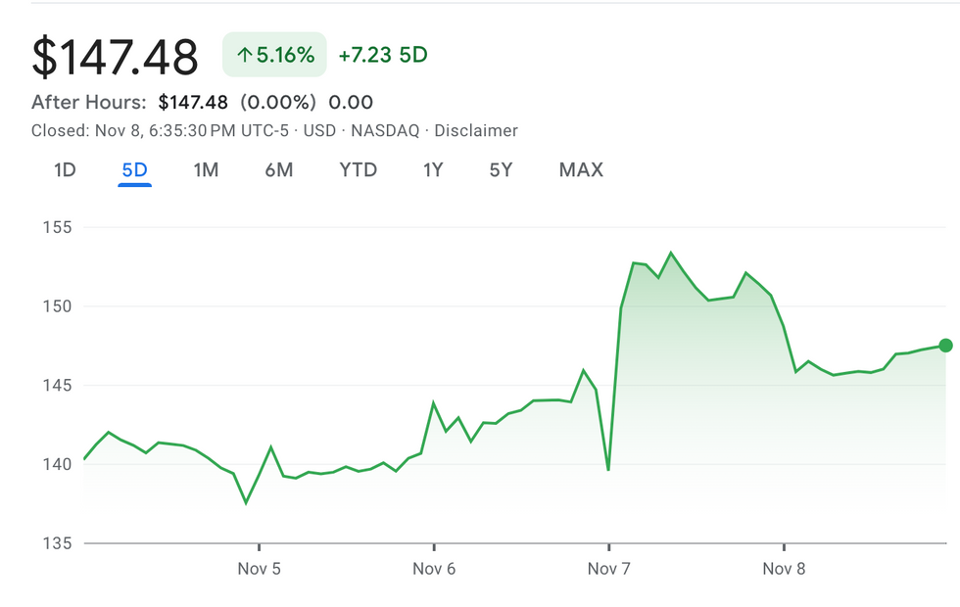Switch to the 1M range tab
Screen dimensions: 960x607
(x=206, y=170)
